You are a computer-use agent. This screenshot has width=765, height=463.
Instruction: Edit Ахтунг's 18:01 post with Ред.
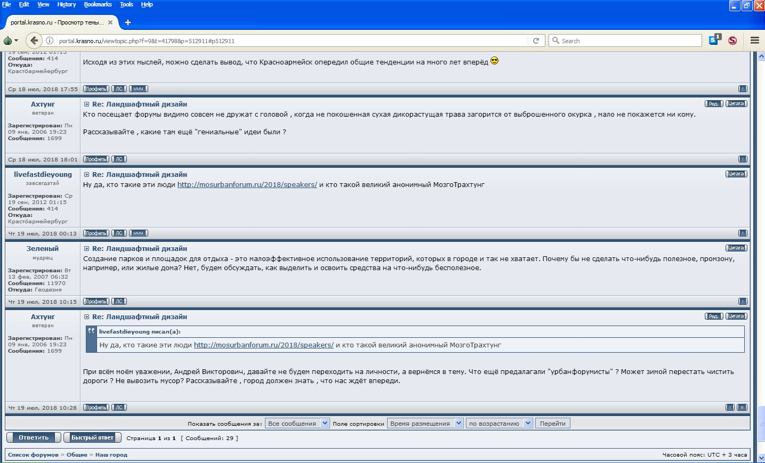click(x=714, y=104)
